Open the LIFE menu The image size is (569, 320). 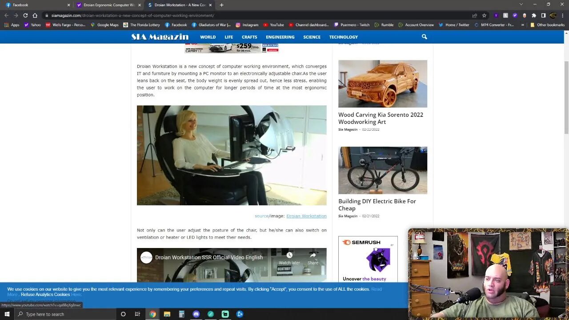pos(228,37)
